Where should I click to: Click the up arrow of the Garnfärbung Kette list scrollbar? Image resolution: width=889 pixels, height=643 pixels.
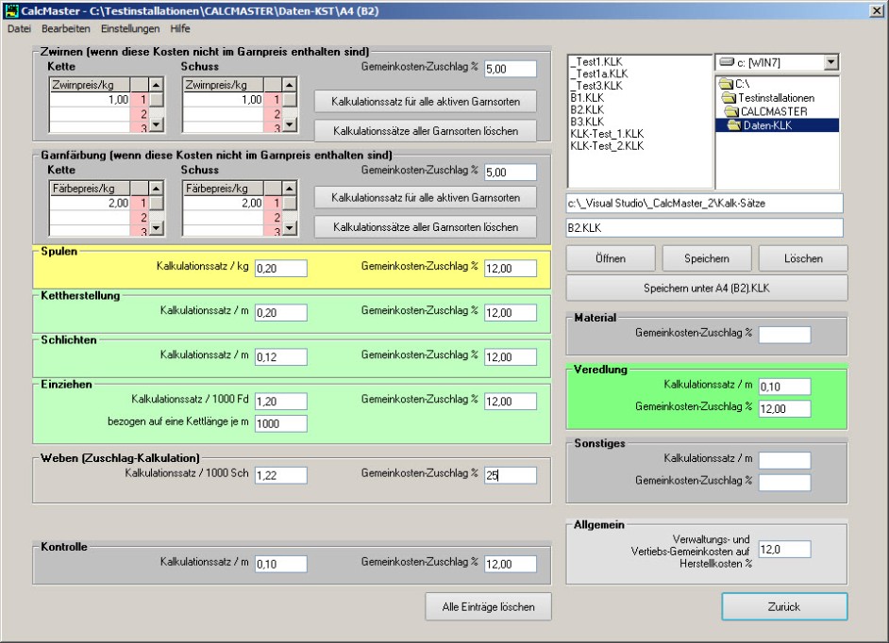tap(157, 189)
